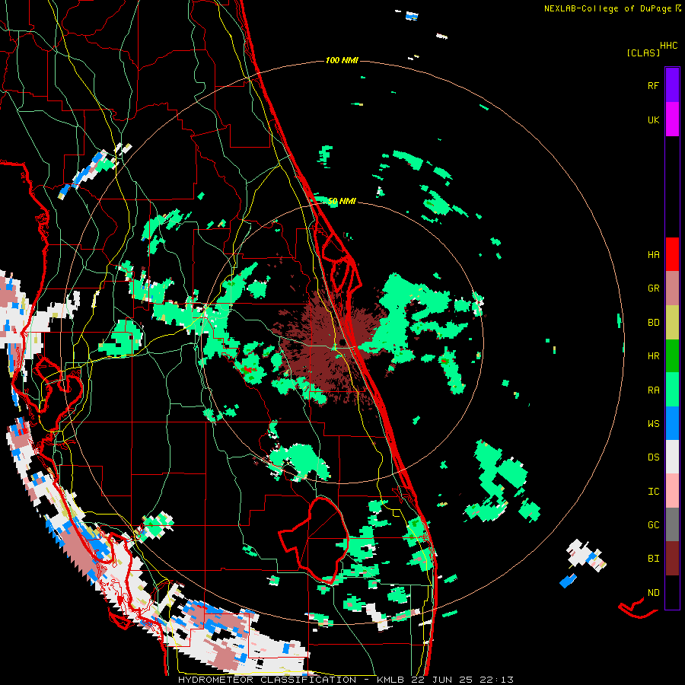This screenshot has width=685, height=685.
Task: Click the "DS" legend label
Action: point(653,457)
